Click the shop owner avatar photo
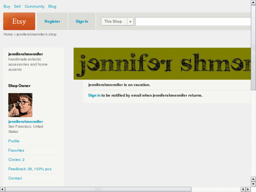Image resolution: width=256 pixels, height=192 pixels. click(20, 105)
